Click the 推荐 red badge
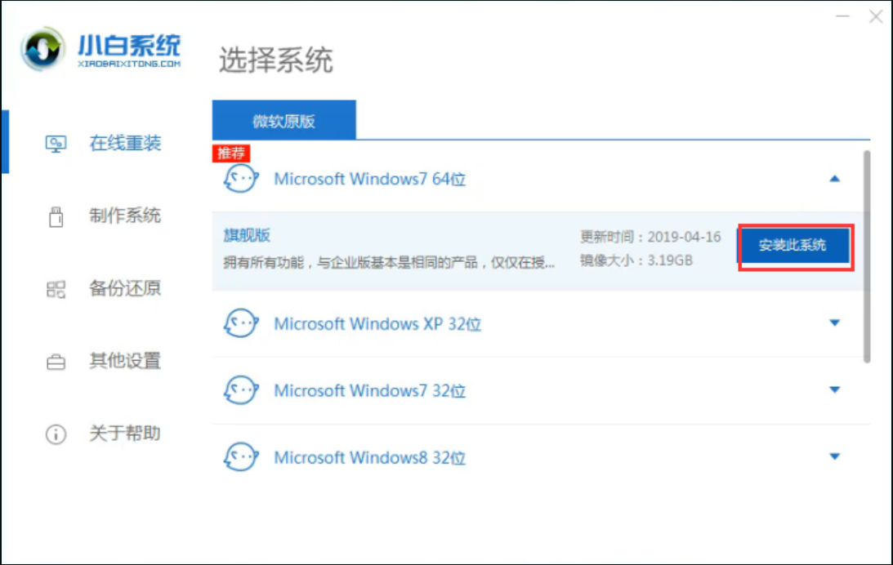The width and height of the screenshot is (893, 565). pos(231,153)
